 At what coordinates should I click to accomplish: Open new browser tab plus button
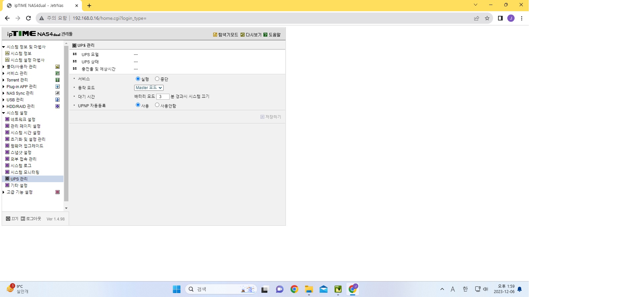[x=89, y=6]
